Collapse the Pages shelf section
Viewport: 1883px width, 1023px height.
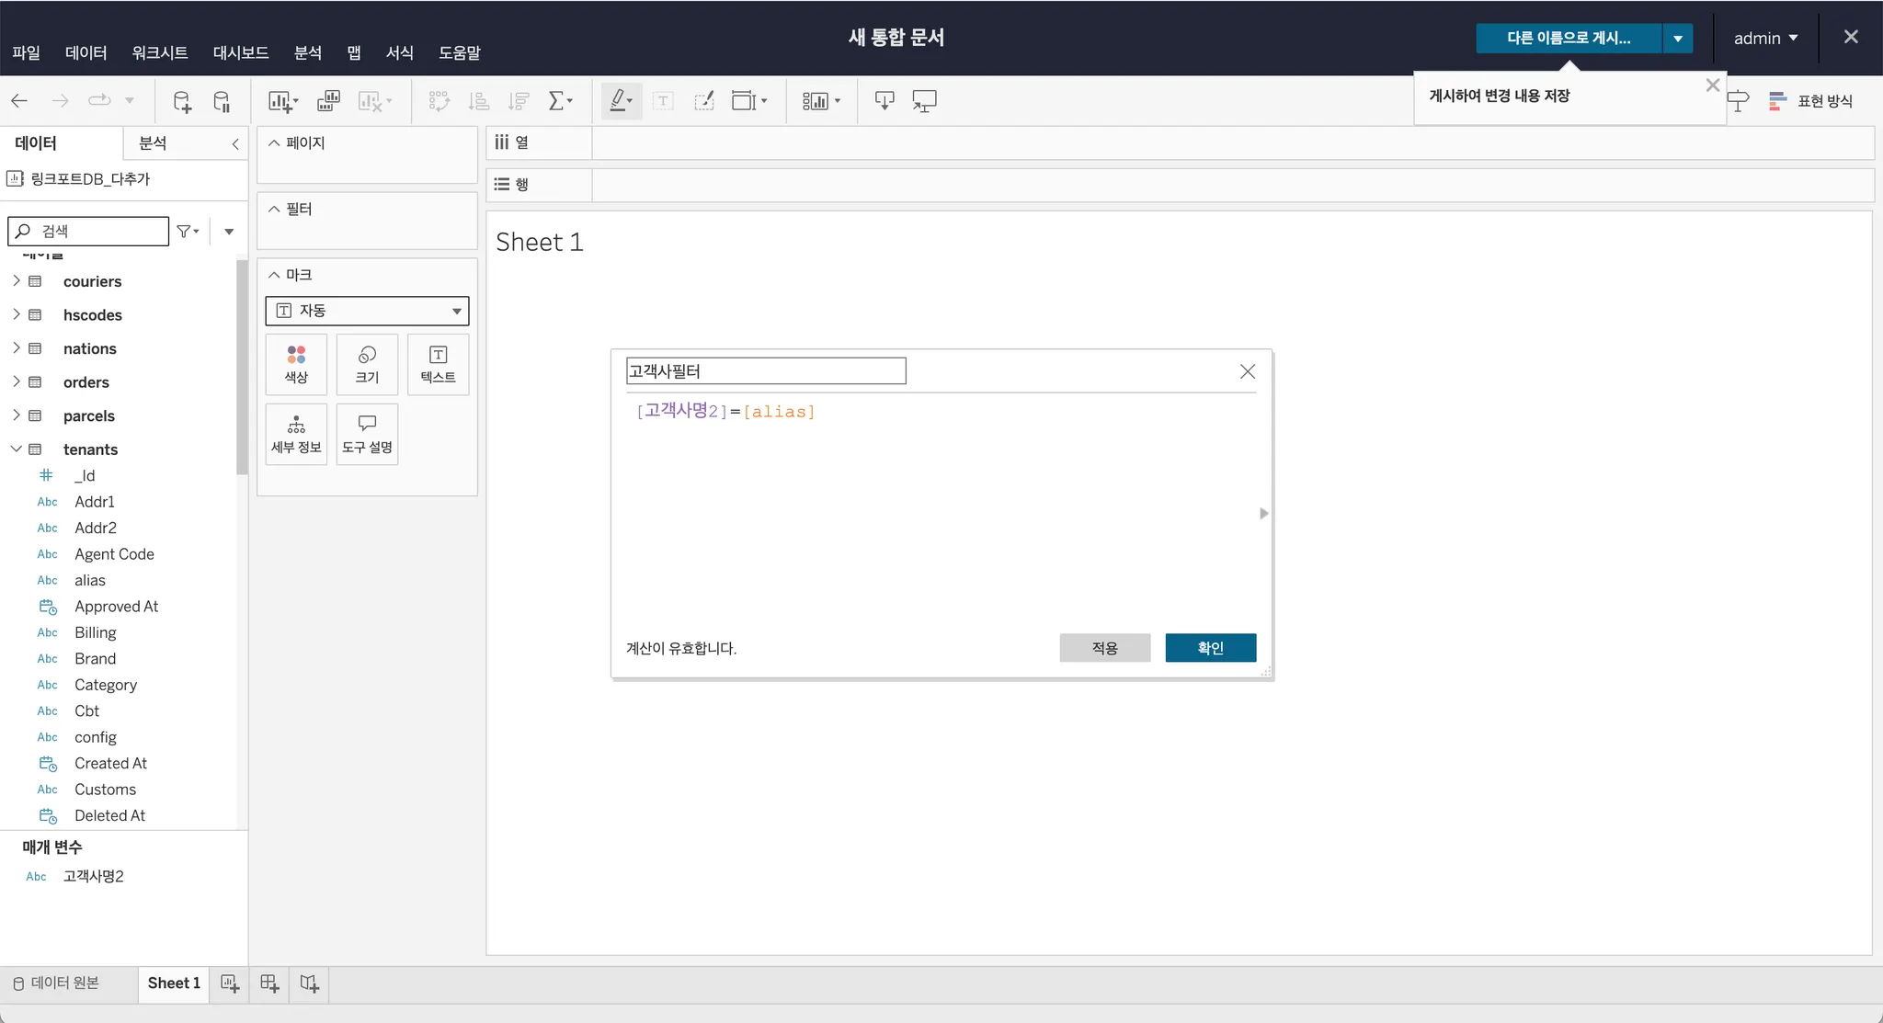pos(274,142)
